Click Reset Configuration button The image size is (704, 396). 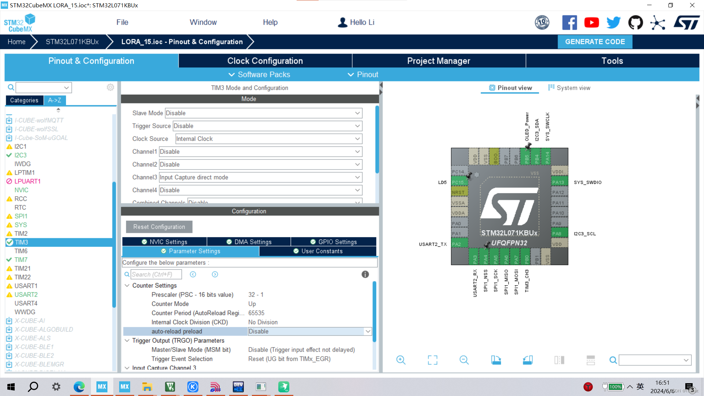159,227
